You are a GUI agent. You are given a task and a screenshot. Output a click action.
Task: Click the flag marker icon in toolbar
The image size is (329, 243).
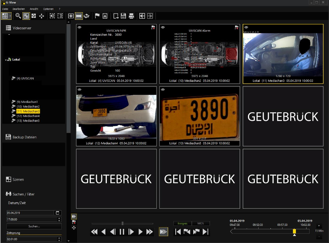tap(97, 16)
